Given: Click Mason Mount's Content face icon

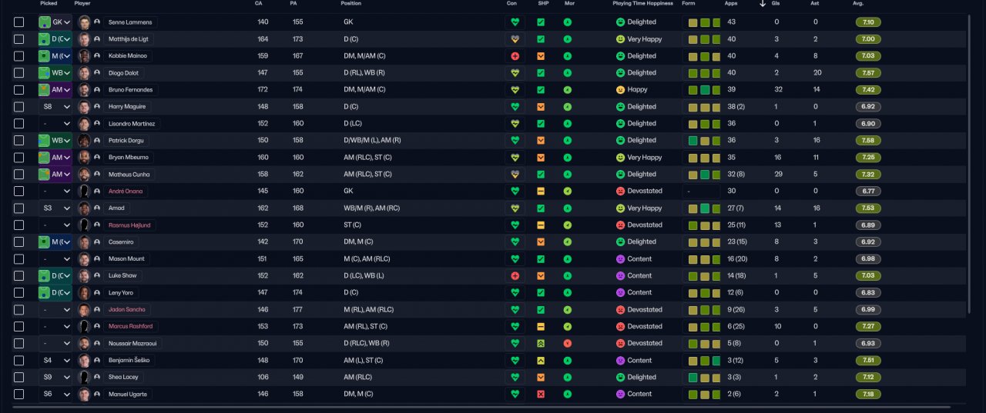Looking at the screenshot, I should tap(620, 259).
